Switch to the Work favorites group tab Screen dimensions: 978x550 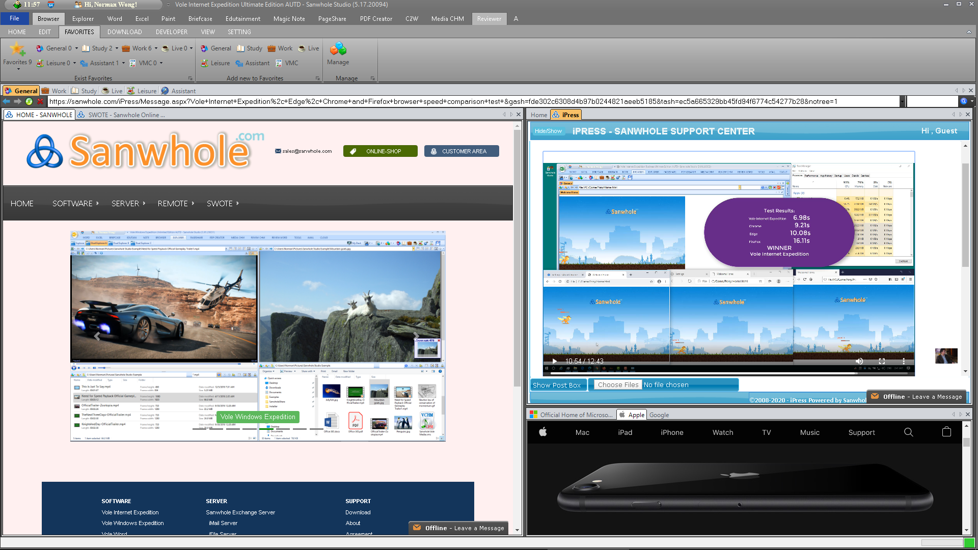[54, 91]
